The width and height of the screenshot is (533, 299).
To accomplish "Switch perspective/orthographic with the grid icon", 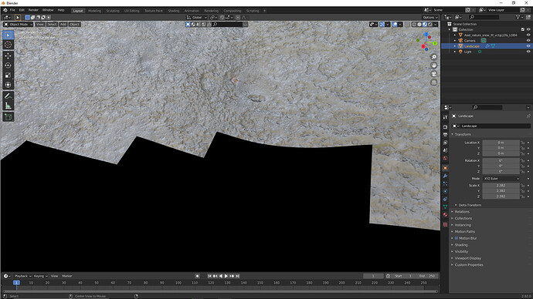I will coord(434,82).
